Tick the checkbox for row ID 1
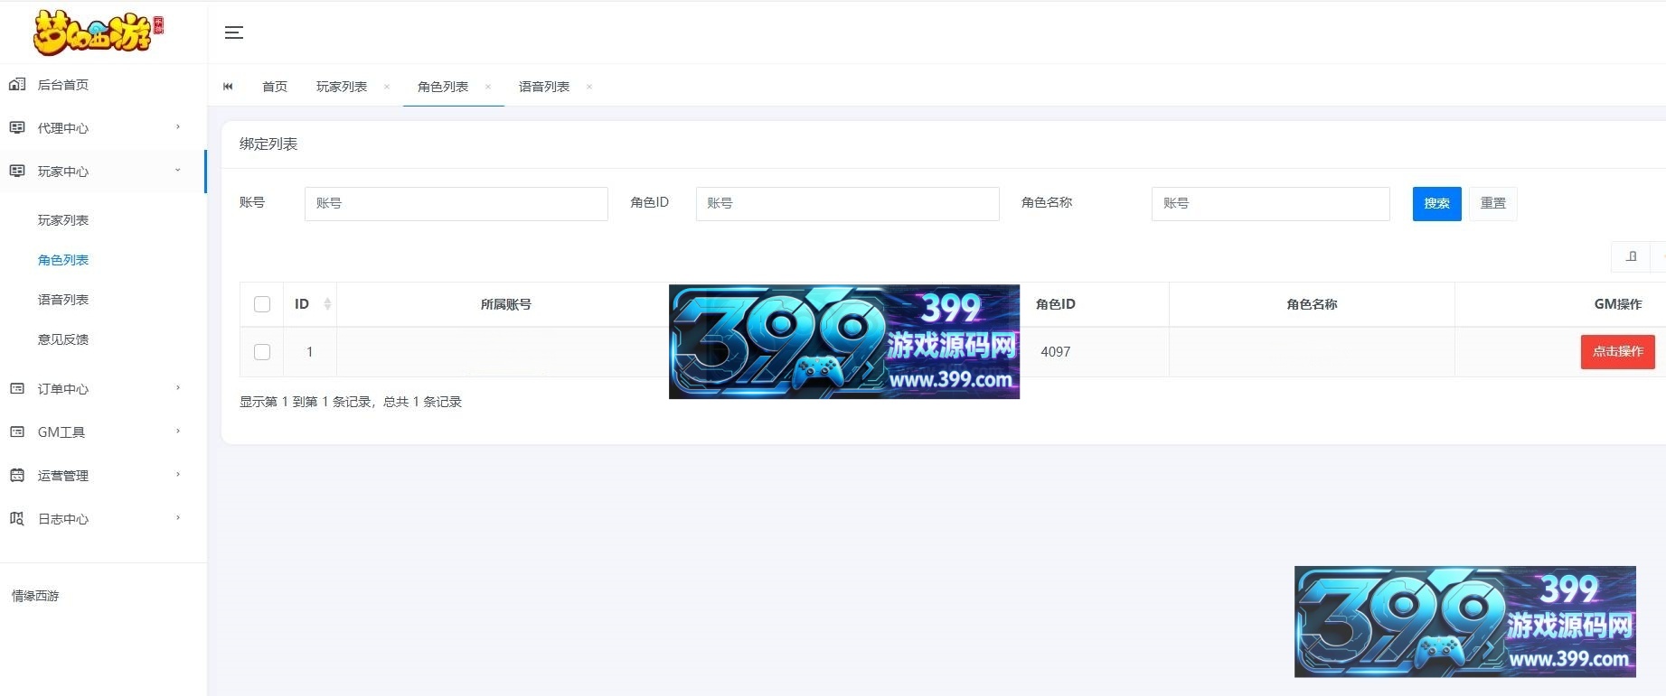The image size is (1666, 696). tap(262, 352)
